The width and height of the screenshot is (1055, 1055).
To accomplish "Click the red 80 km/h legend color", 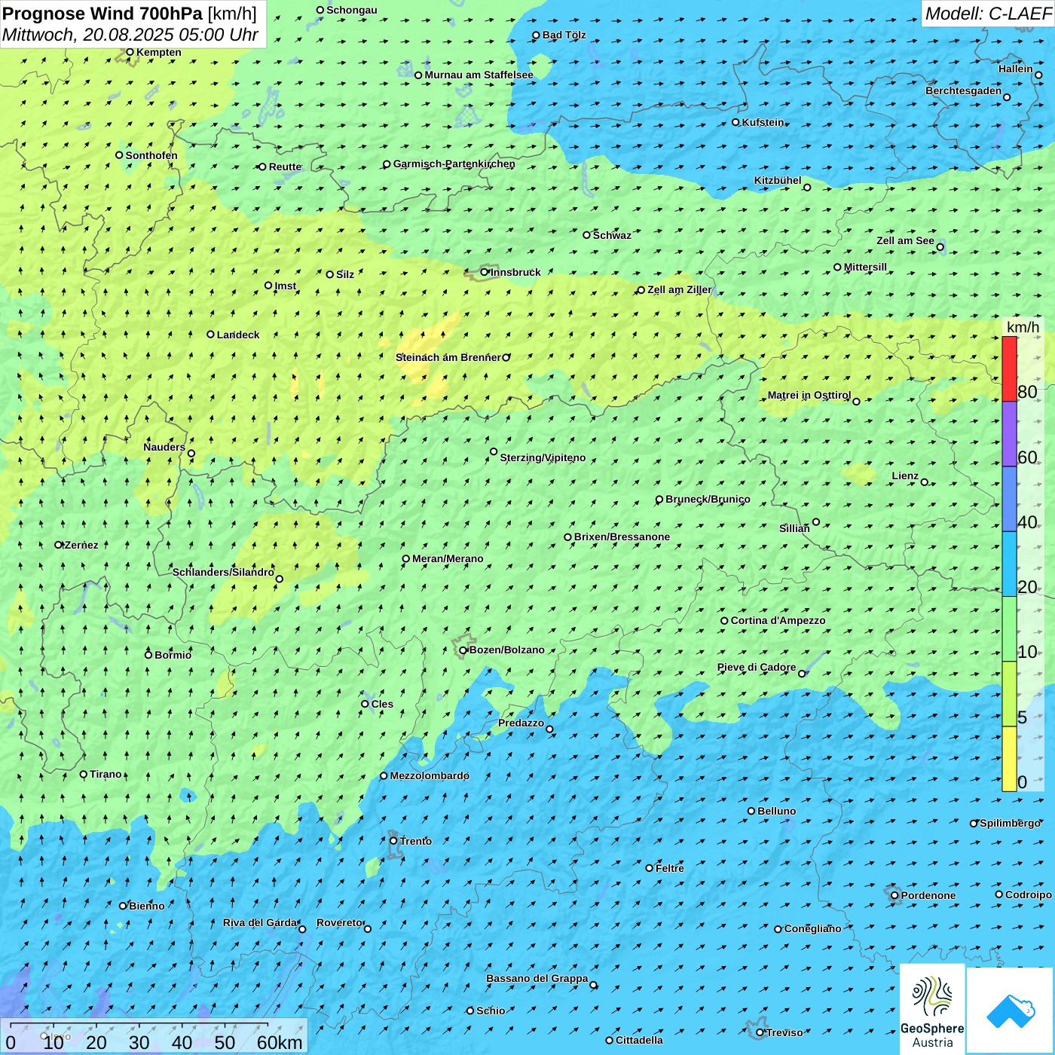I will pyautogui.click(x=1009, y=368).
